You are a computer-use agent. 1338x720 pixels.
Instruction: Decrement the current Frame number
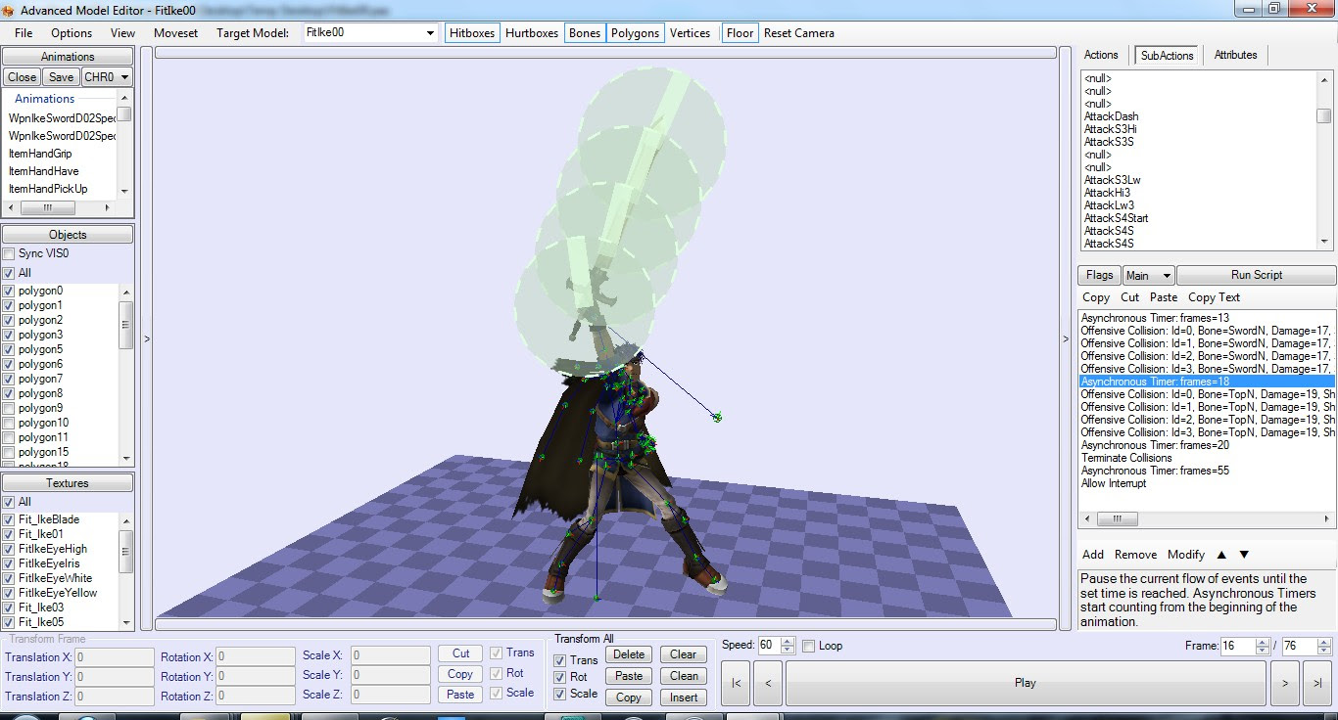pos(1265,651)
